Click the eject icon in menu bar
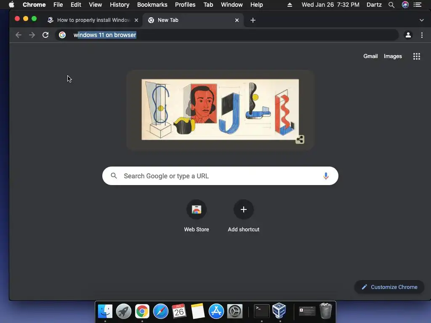431x323 pixels. coord(290,5)
